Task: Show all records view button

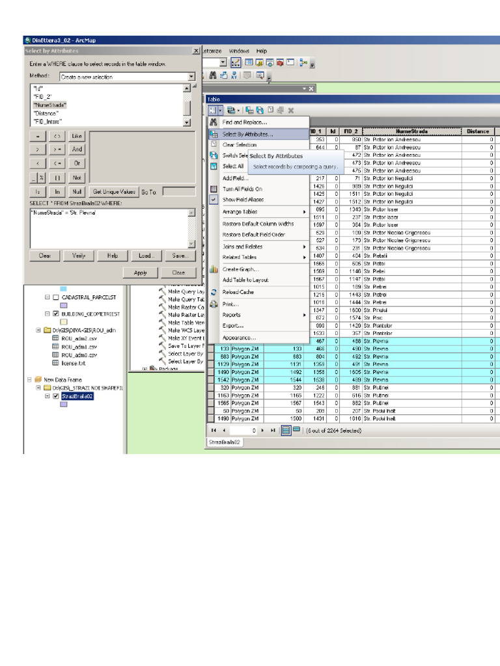Action: pos(286,430)
